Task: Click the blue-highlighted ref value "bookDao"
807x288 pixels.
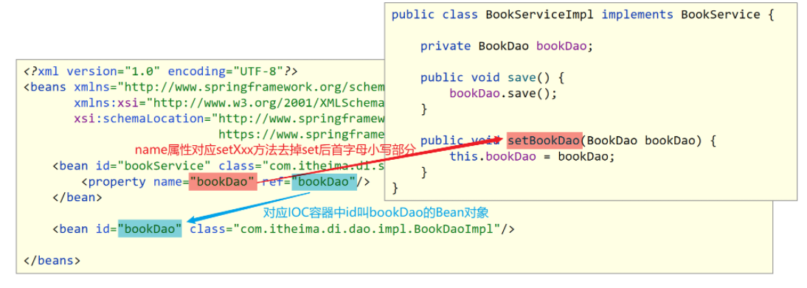Action: [x=324, y=182]
